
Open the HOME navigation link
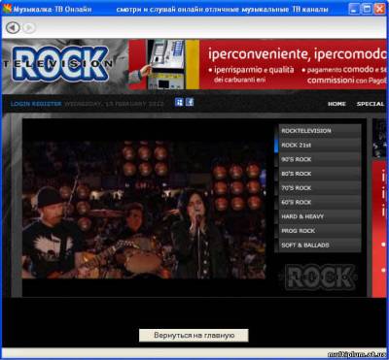coord(336,104)
